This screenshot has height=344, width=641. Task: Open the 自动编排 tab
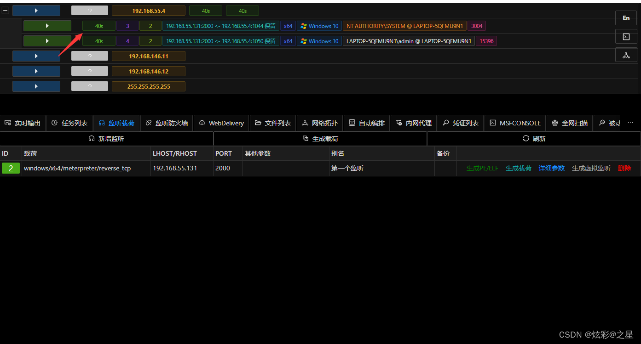pyautogui.click(x=367, y=123)
